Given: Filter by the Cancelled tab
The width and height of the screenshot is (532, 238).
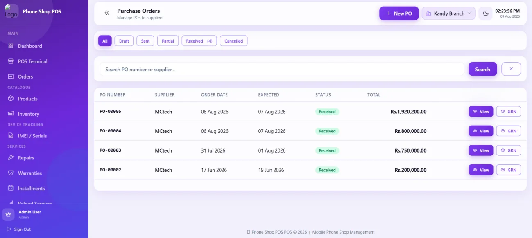Looking at the screenshot, I should (x=233, y=41).
